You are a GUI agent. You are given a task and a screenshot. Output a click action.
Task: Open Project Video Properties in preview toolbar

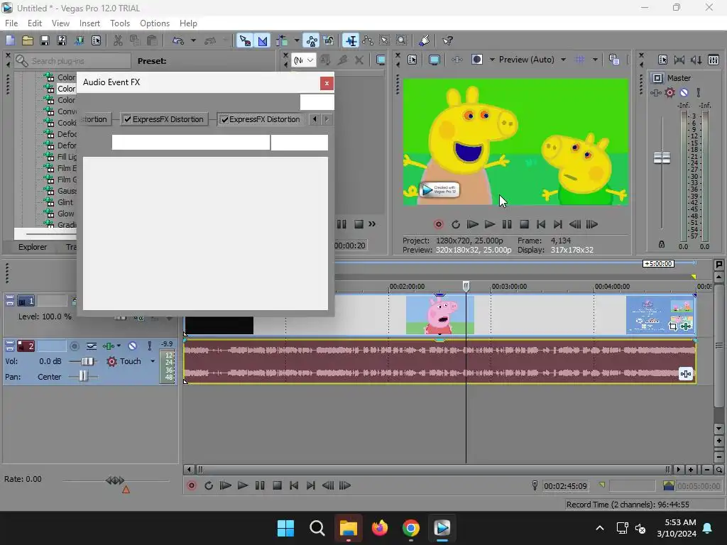(x=412, y=60)
